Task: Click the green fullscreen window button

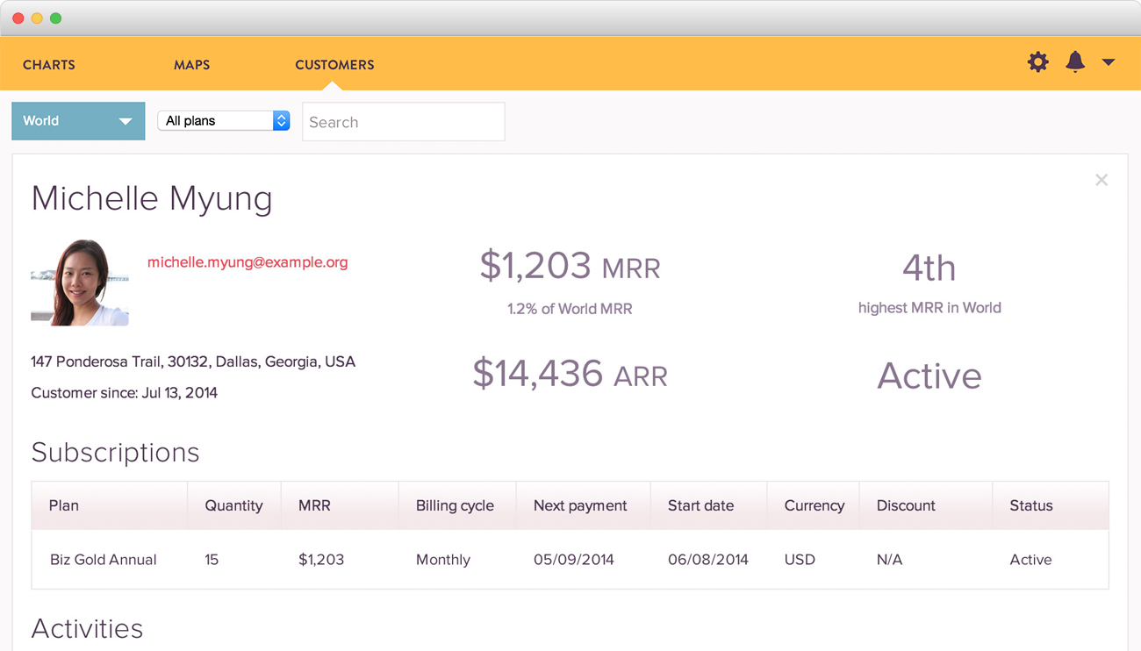Action: 56,18
